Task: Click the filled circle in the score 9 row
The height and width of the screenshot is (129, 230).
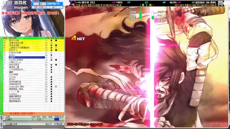Action: [x=56, y=65]
